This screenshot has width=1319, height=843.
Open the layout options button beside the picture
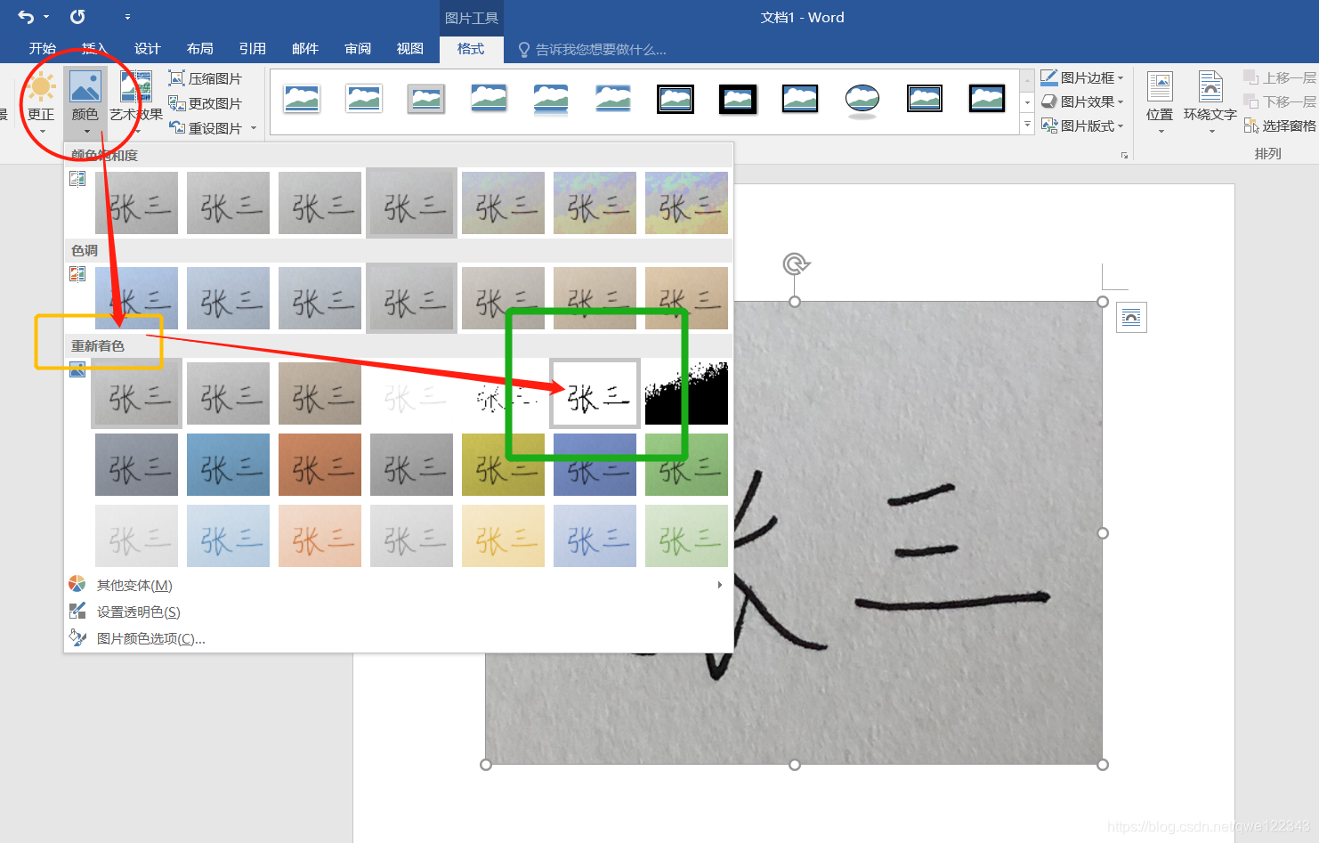tap(1131, 317)
